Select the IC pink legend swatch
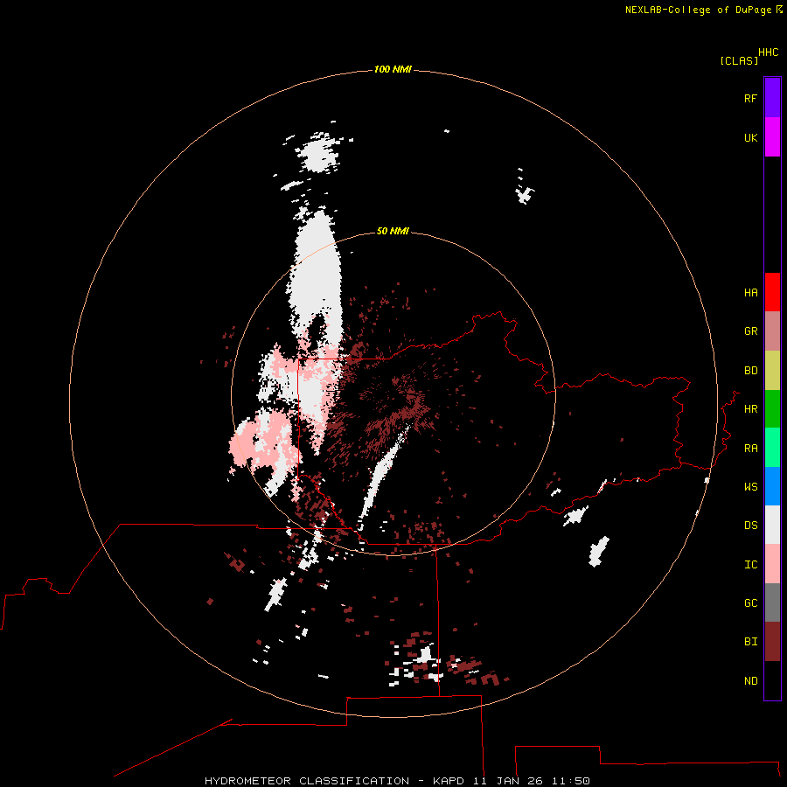Screen dimensions: 787x787 click(772, 564)
